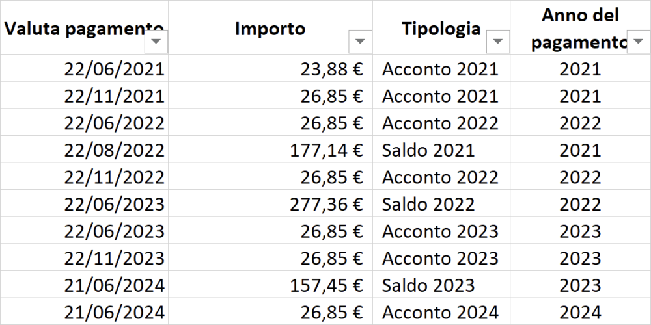Screen dimensions: 651x325
Task: Click the Saldo 2023 cell
Action: [441, 285]
